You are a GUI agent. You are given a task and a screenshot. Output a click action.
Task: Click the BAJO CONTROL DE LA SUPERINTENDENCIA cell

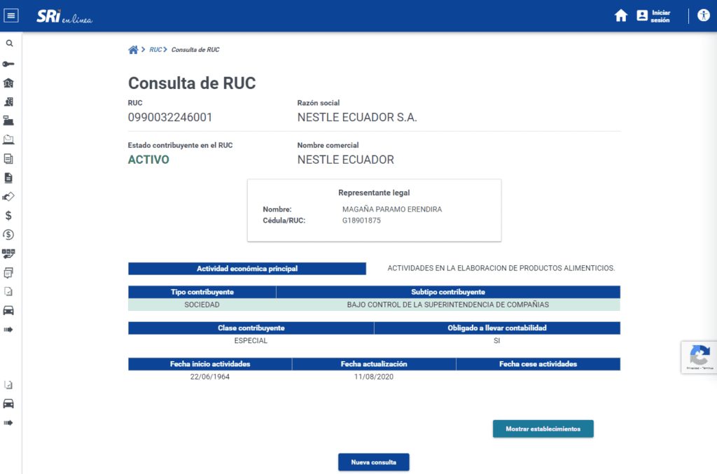(448, 305)
